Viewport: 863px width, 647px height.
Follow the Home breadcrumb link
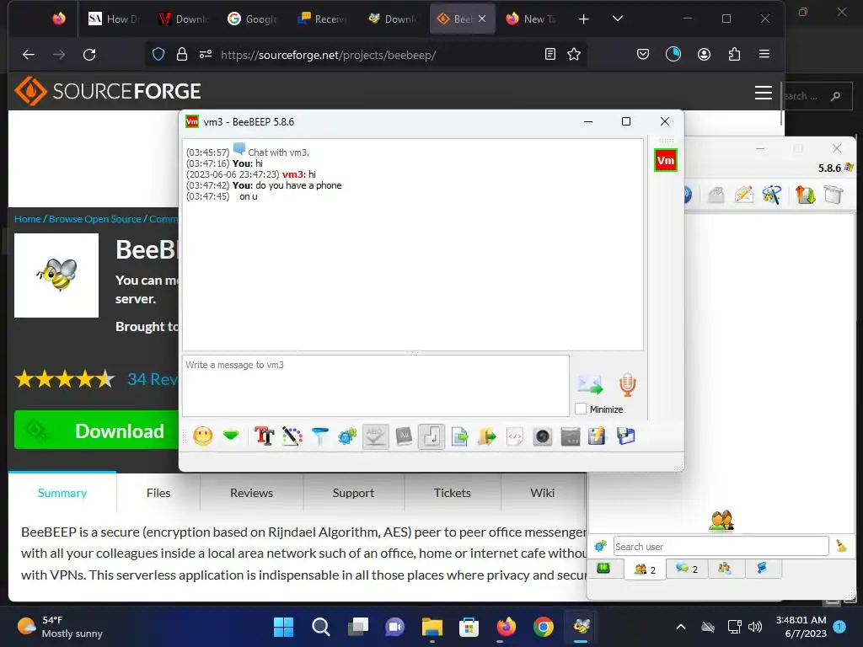click(x=28, y=219)
